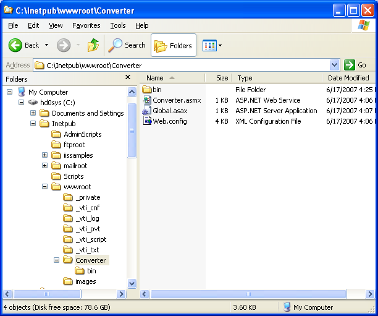Select AdminScripts folder in the tree
Screen dimensions: 378x316
point(82,134)
